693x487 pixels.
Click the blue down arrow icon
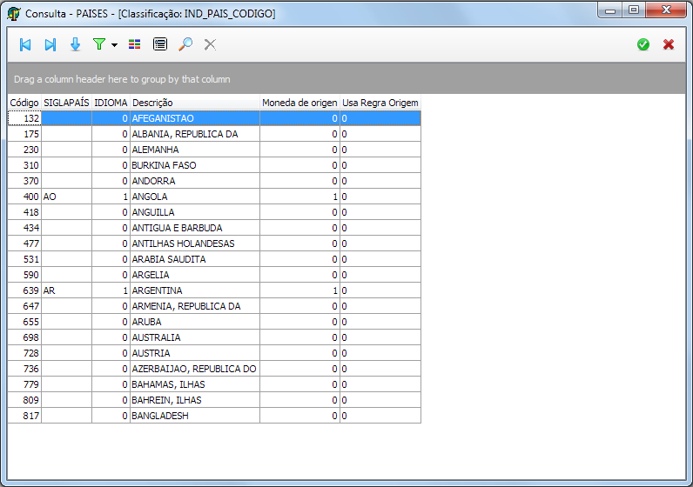(75, 44)
